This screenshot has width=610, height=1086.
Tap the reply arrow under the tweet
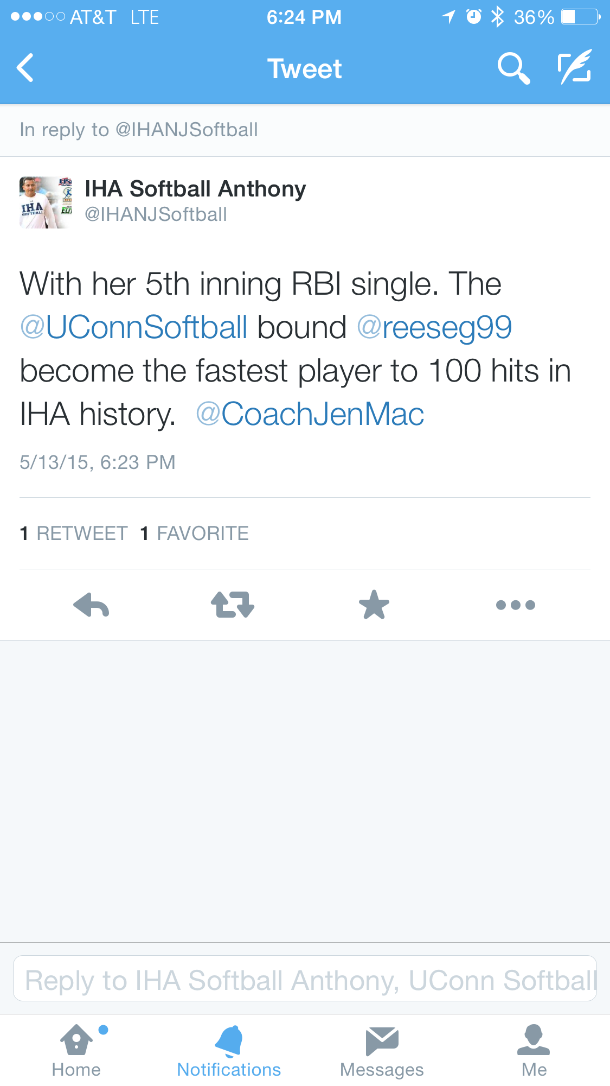pyautogui.click(x=91, y=605)
